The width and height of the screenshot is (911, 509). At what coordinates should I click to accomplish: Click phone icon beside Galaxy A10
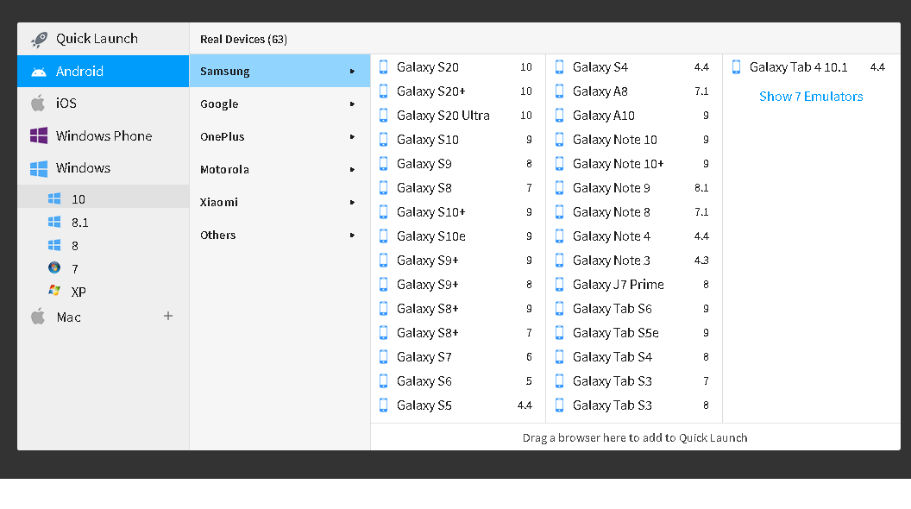(x=560, y=115)
